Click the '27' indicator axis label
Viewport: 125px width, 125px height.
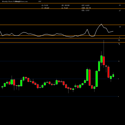click(120, 10)
